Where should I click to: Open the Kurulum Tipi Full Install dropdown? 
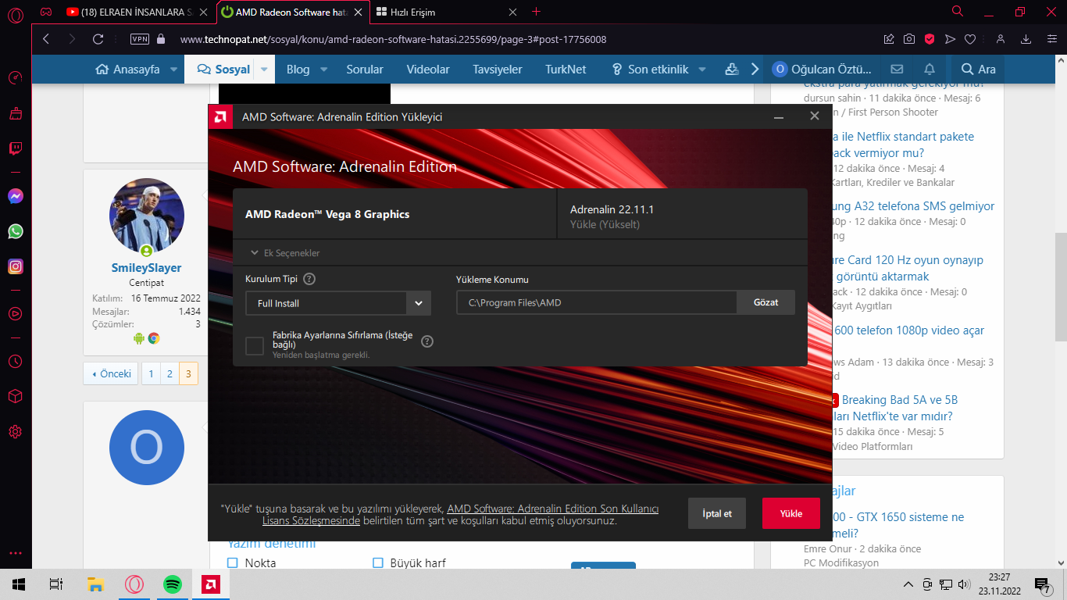[x=338, y=303]
